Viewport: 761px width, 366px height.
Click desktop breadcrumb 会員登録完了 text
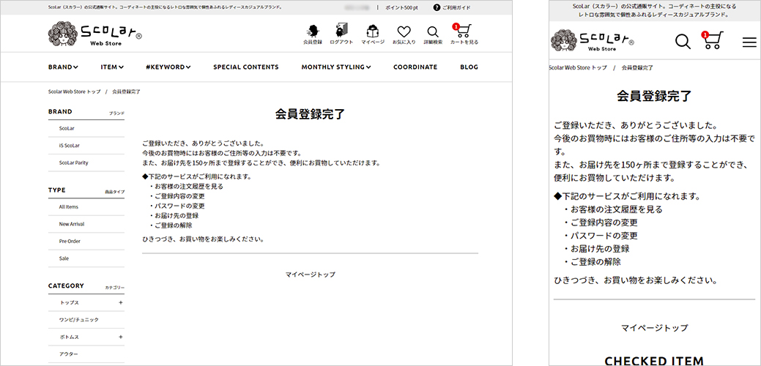click(x=126, y=91)
